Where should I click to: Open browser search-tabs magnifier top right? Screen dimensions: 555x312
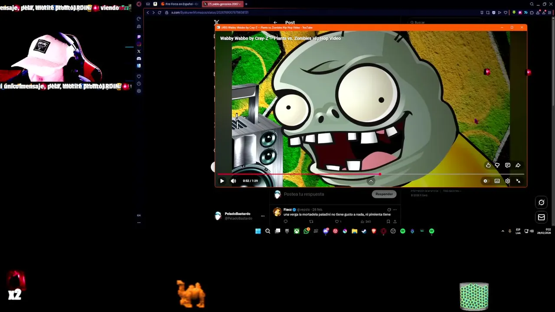[532, 4]
